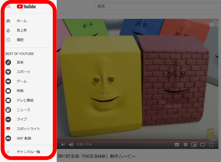Click the 0:32 / 0:34 time display
This screenshot has height=162, width=221.
point(84,144)
